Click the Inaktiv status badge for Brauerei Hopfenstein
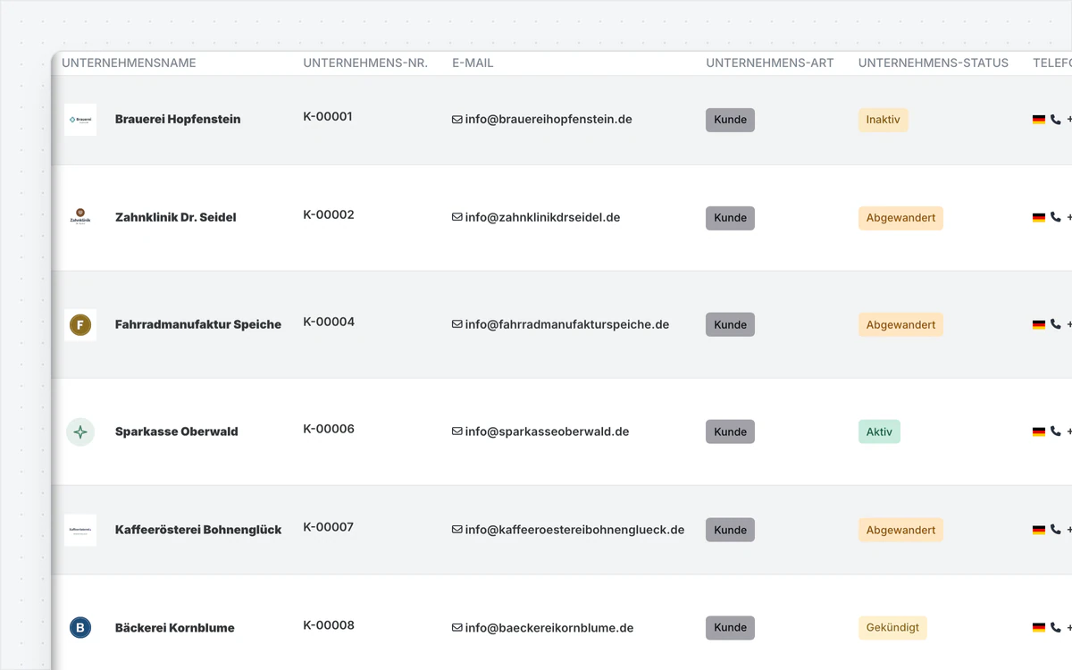This screenshot has height=670, width=1072. click(884, 120)
